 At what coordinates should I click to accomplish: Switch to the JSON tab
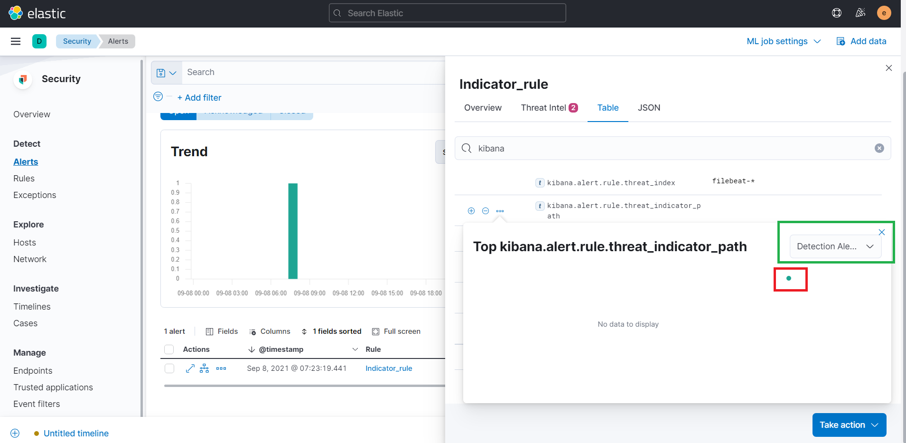pos(648,108)
